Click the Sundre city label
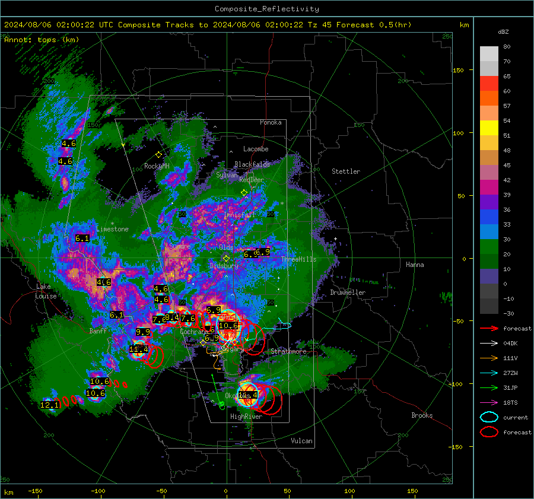The image size is (534, 499). coord(180,246)
